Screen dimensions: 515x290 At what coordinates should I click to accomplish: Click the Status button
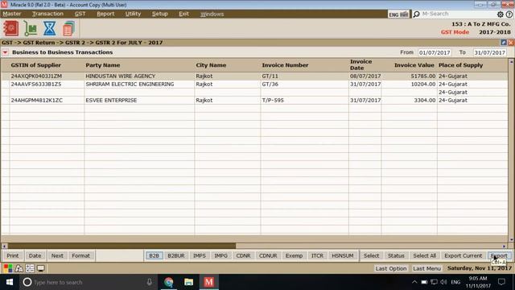coord(396,255)
